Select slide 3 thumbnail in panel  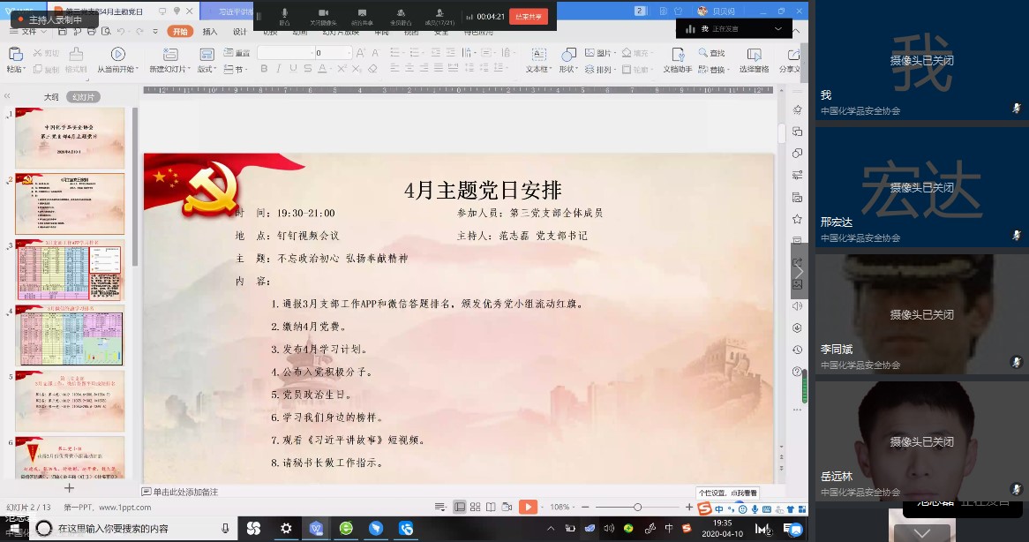(70, 269)
